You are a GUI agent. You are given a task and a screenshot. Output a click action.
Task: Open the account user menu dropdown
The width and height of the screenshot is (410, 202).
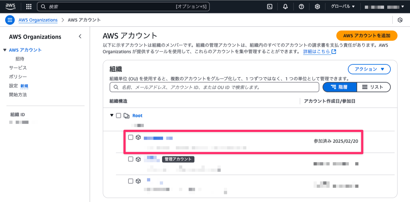pyautogui.click(x=384, y=6)
